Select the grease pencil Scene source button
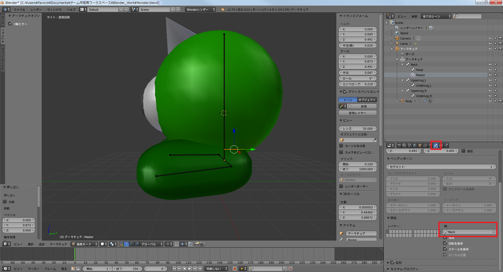 click(x=348, y=100)
